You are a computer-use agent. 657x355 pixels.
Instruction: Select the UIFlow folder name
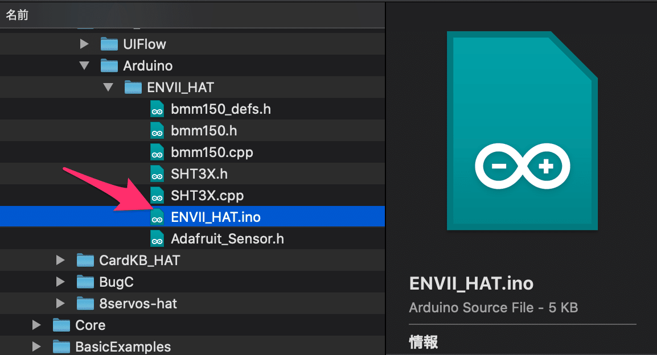144,44
